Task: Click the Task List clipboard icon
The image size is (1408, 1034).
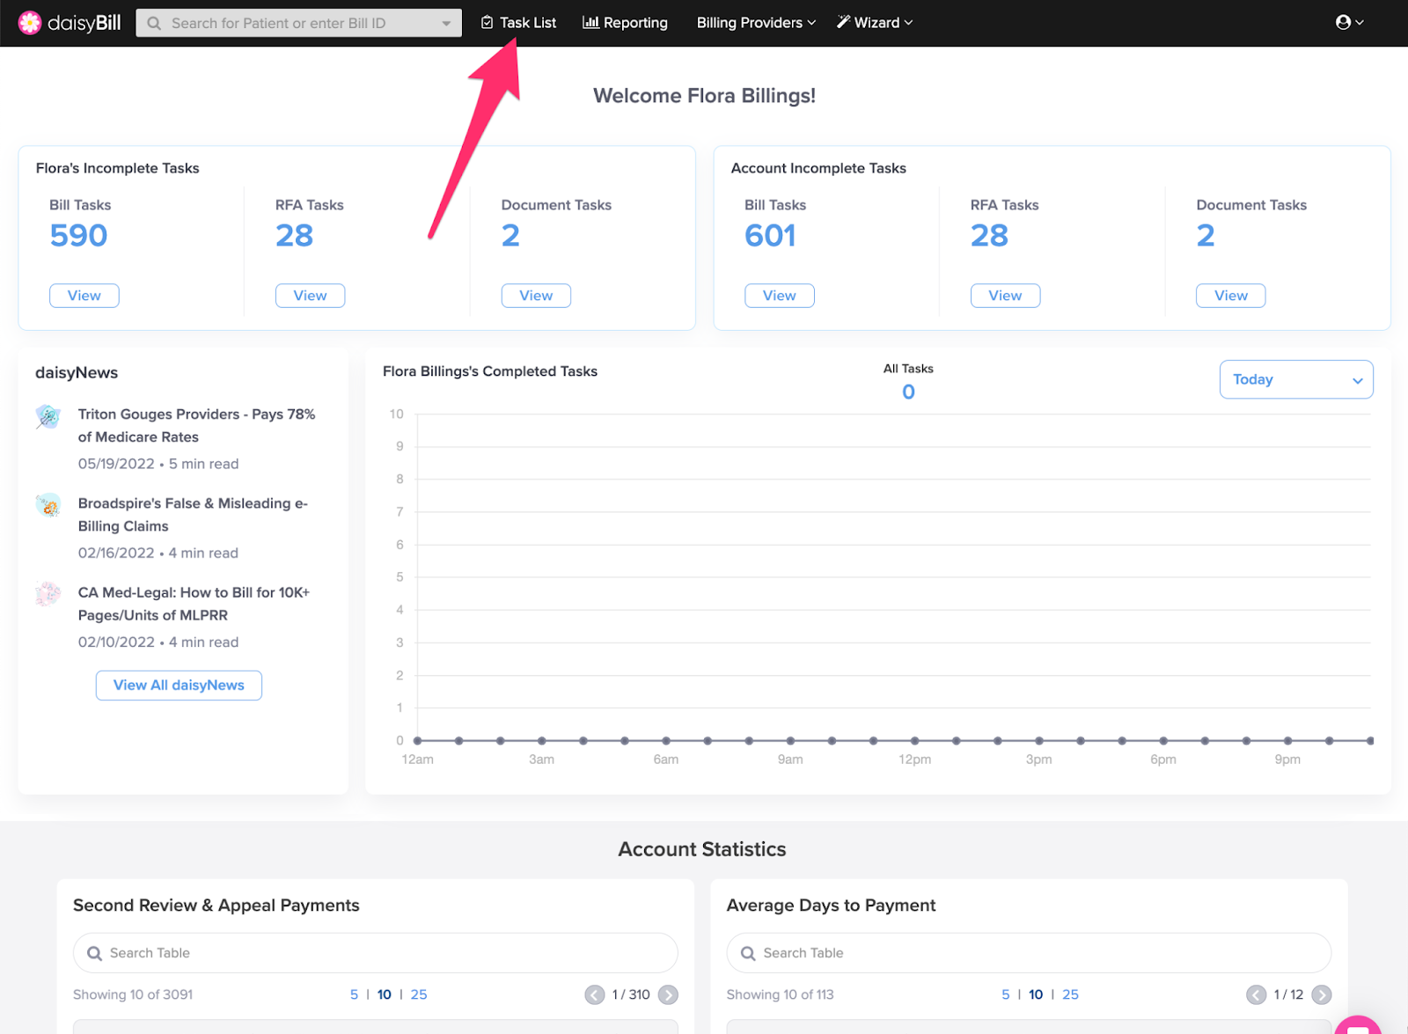Action: 485,22
